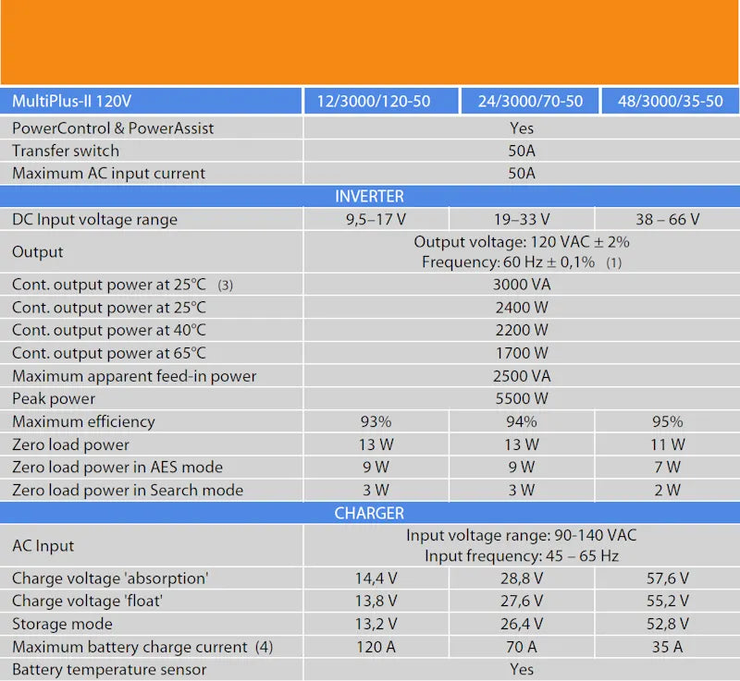Click the 9,5–17 V input range cell
740x681 pixels.
(x=376, y=219)
